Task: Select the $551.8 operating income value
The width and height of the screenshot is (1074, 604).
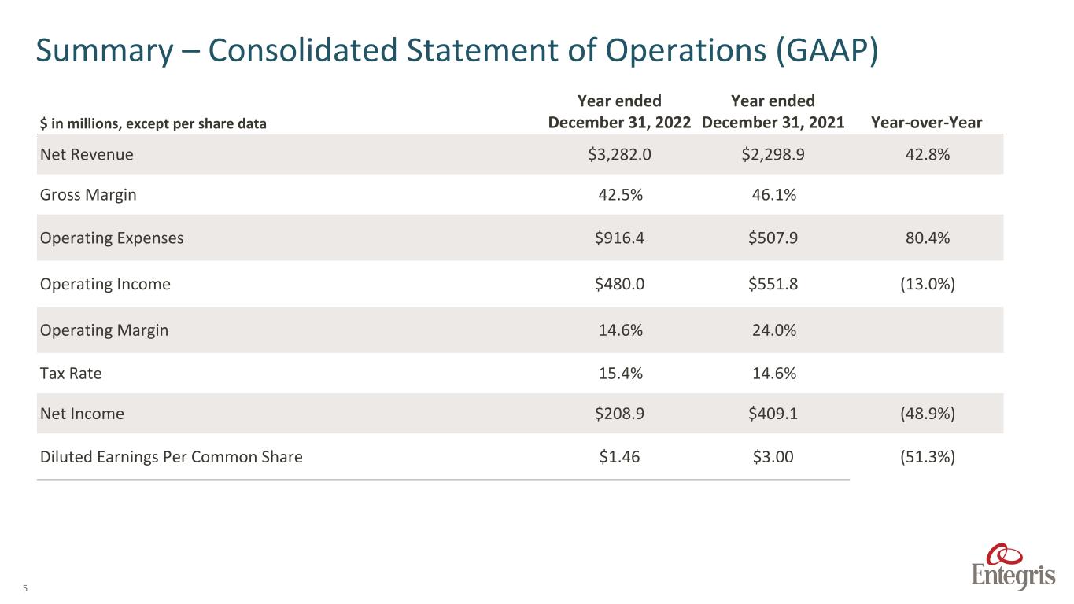Action: pyautogui.click(x=773, y=285)
